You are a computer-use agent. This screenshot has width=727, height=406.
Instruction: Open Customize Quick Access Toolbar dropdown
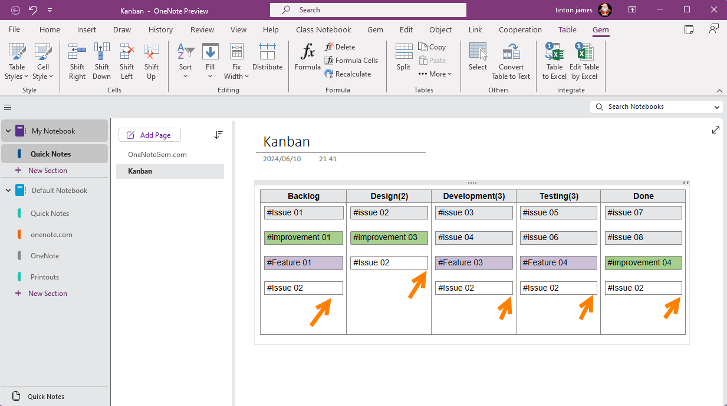[50, 10]
